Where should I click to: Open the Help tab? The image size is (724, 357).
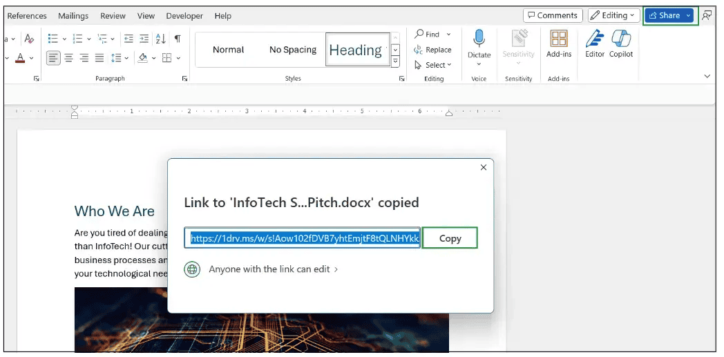click(x=223, y=16)
